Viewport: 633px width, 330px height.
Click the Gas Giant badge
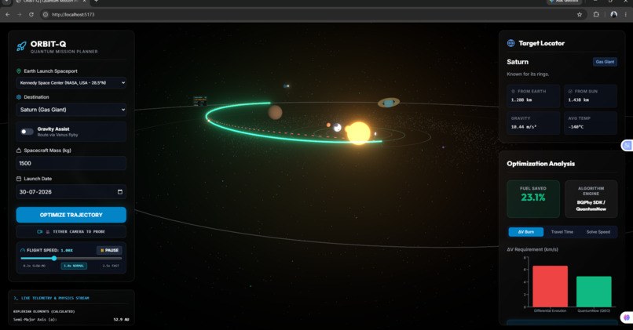click(x=605, y=62)
